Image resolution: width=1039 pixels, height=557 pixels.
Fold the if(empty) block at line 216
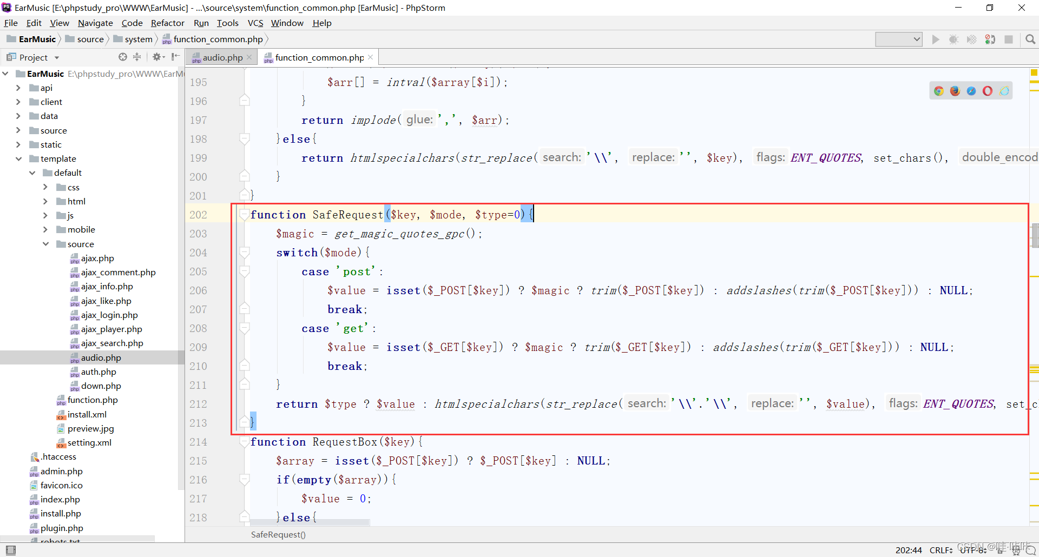point(245,480)
